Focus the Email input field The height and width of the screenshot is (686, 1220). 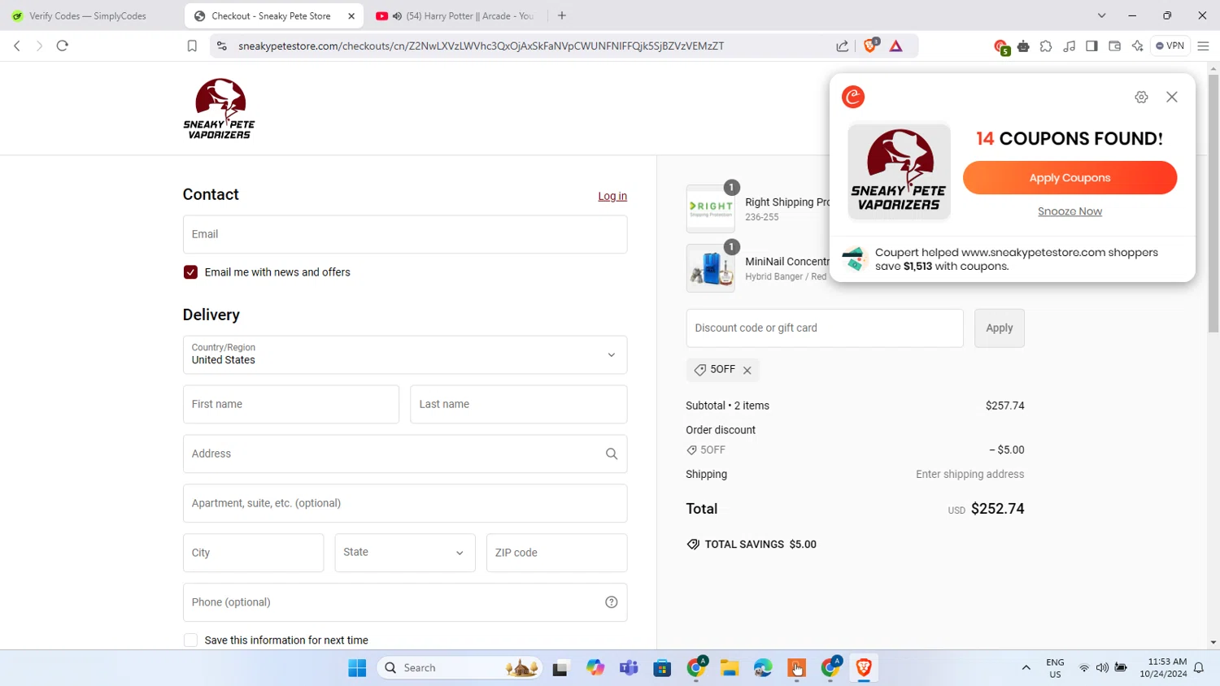[405, 234]
